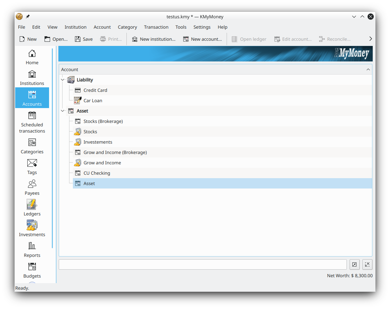Open the Institutions view in sidebar
Viewport: 390px width, 309px height.
[32, 77]
